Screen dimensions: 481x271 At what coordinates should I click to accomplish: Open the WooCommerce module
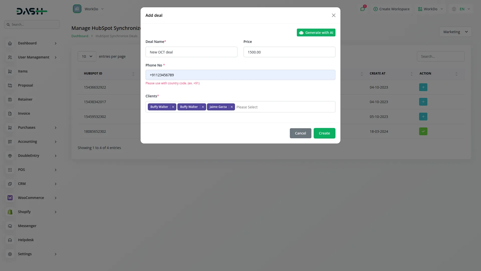pyautogui.click(x=31, y=197)
